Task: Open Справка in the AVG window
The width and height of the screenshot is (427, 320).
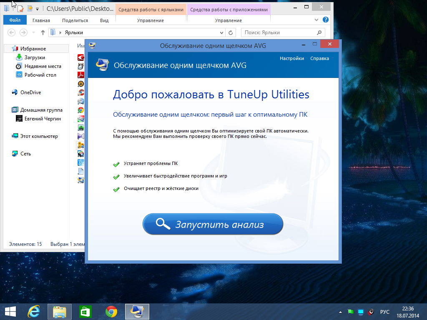Action: click(319, 58)
